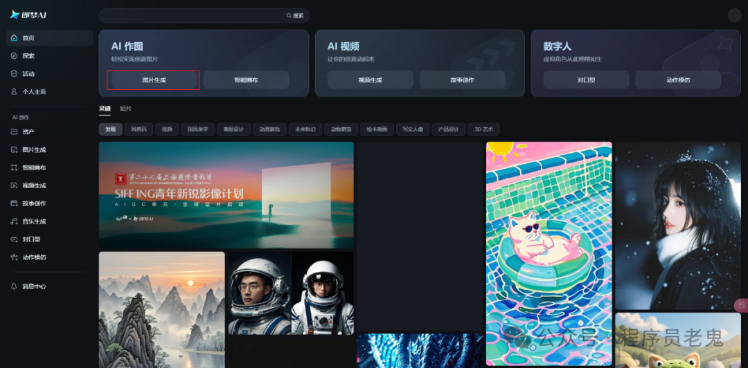
Task: Open 资产 with the folder icon
Action: pyautogui.click(x=15, y=131)
